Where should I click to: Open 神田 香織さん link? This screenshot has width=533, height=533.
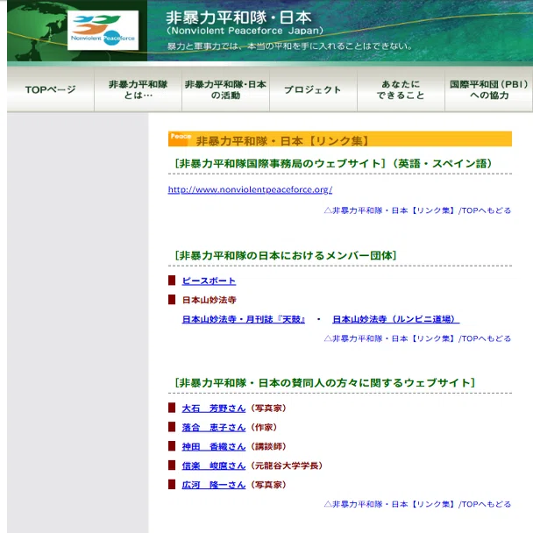[x=214, y=446]
